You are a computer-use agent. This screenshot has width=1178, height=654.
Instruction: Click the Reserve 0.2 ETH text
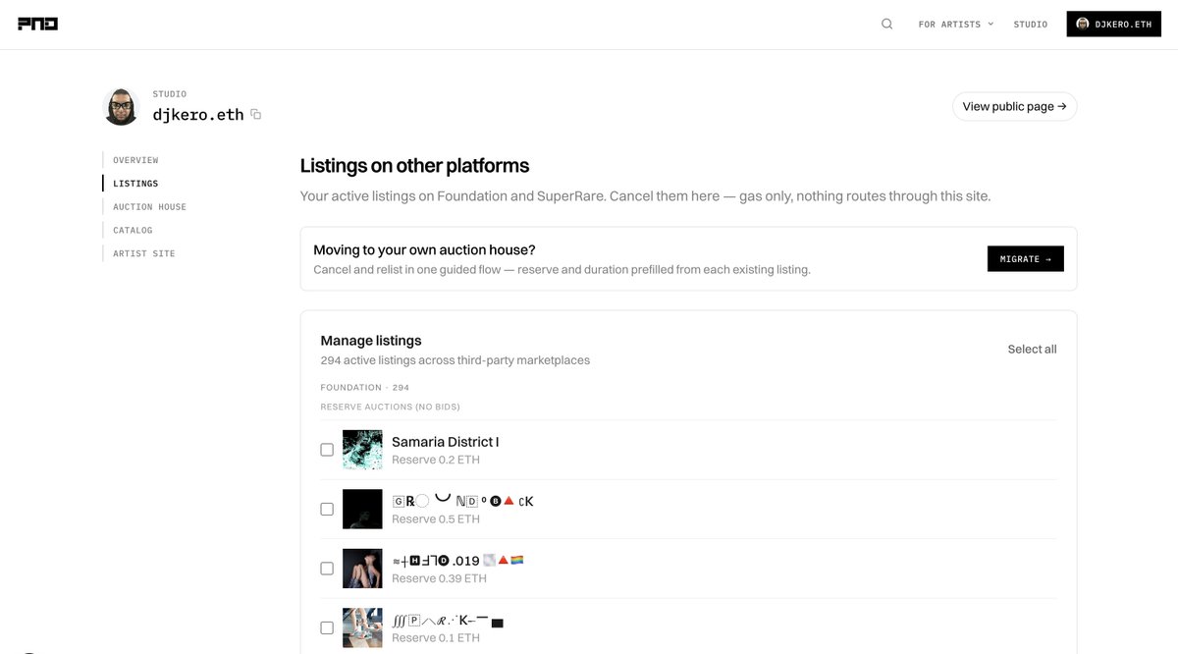(x=436, y=461)
